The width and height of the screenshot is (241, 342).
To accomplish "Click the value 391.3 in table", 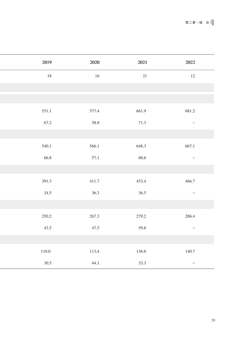I will pyautogui.click(x=47, y=181).
